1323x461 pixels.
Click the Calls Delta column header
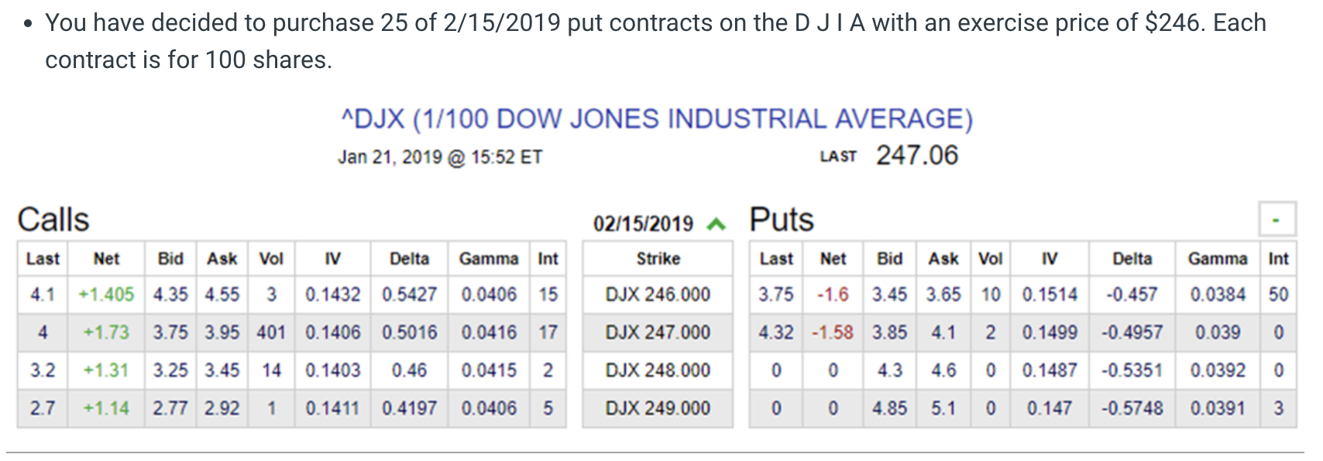[x=409, y=259]
